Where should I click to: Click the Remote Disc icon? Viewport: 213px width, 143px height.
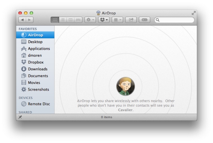pos(24,104)
